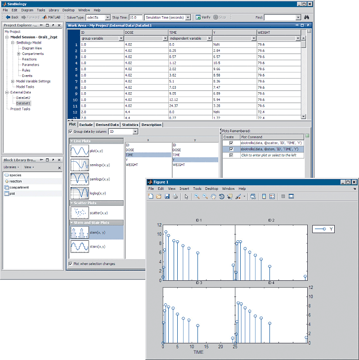Activate Zoom In tool in Figure 1
The width and height of the screenshot is (359, 360).
pyautogui.click(x=197, y=197)
